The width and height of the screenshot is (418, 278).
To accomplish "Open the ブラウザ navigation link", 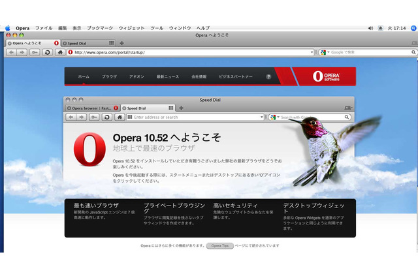I will [109, 77].
